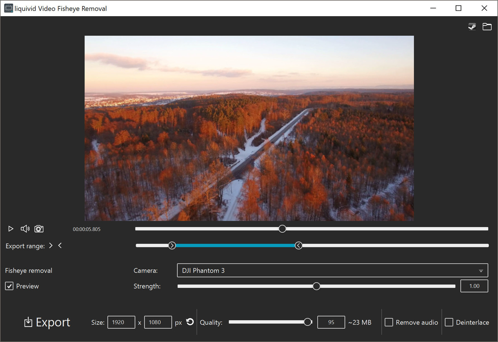Click the Strength slider handle
Viewport: 498px width, 342px height.
click(x=316, y=286)
